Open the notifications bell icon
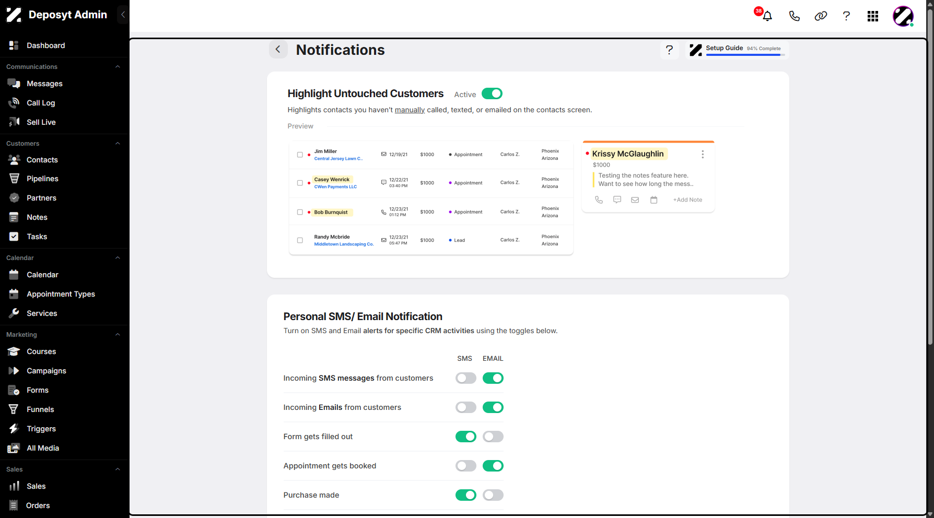934x518 pixels. [767, 16]
